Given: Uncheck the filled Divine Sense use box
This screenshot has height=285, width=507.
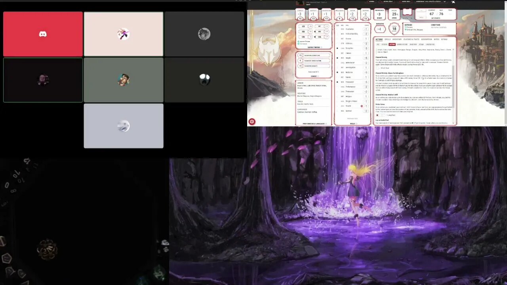Looking at the screenshot, I should click(x=377, y=115).
